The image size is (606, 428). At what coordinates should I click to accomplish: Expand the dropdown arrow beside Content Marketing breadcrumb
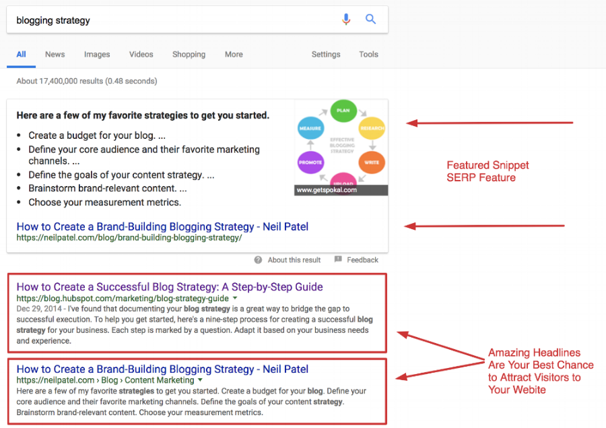(200, 380)
